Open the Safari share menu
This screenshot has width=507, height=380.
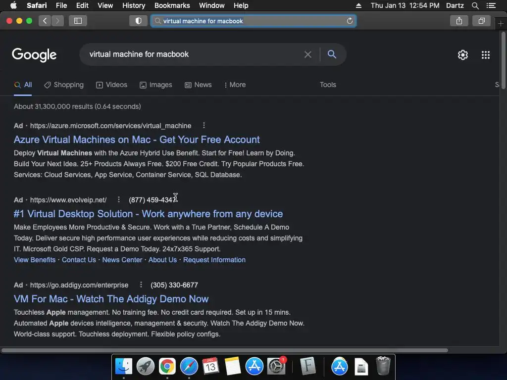pyautogui.click(x=459, y=21)
